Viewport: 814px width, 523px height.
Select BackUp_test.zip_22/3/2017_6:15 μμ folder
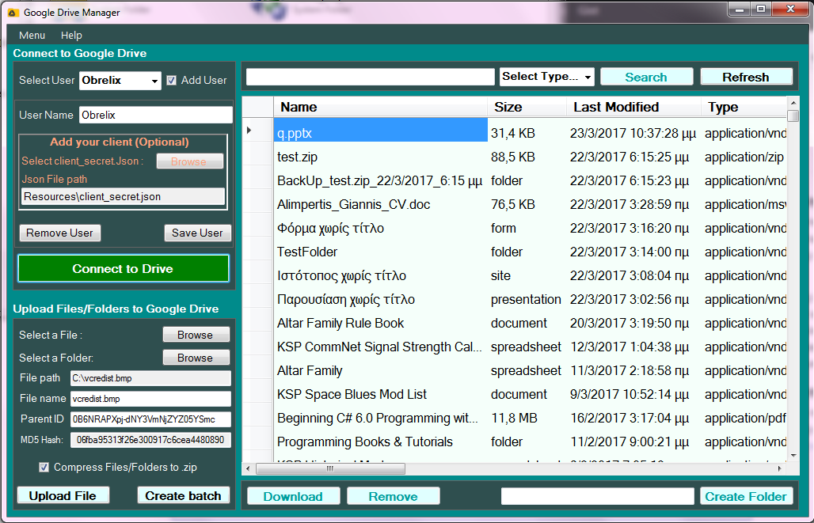(x=379, y=180)
